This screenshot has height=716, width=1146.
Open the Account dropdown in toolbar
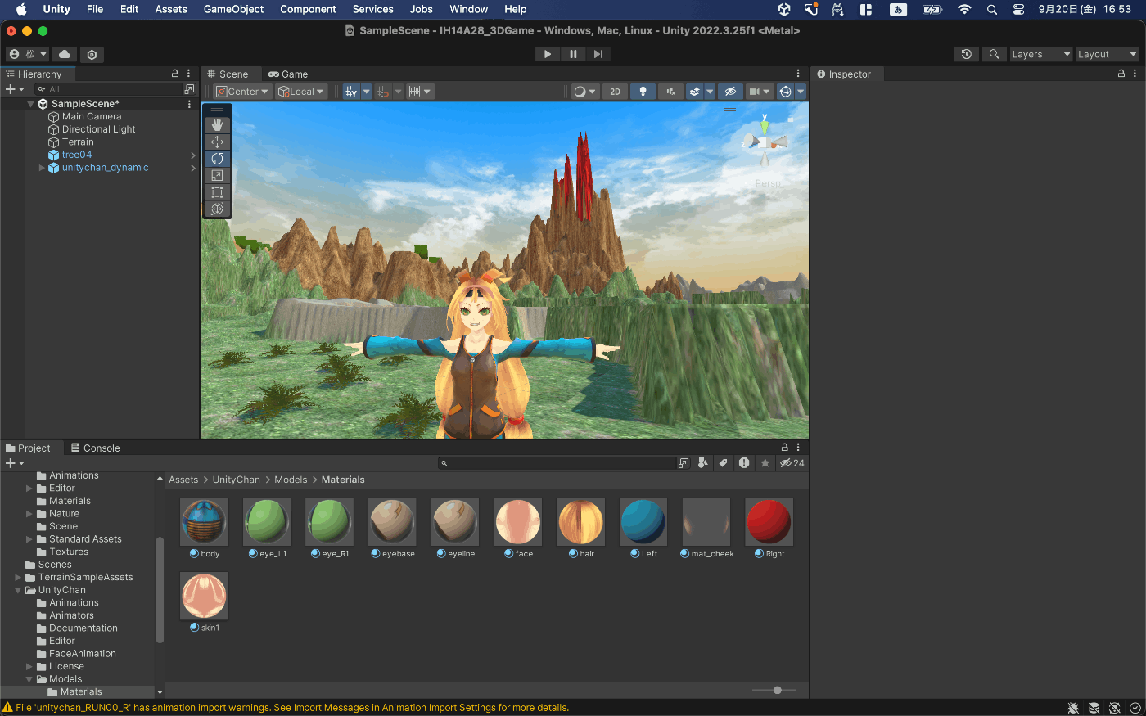(x=28, y=54)
